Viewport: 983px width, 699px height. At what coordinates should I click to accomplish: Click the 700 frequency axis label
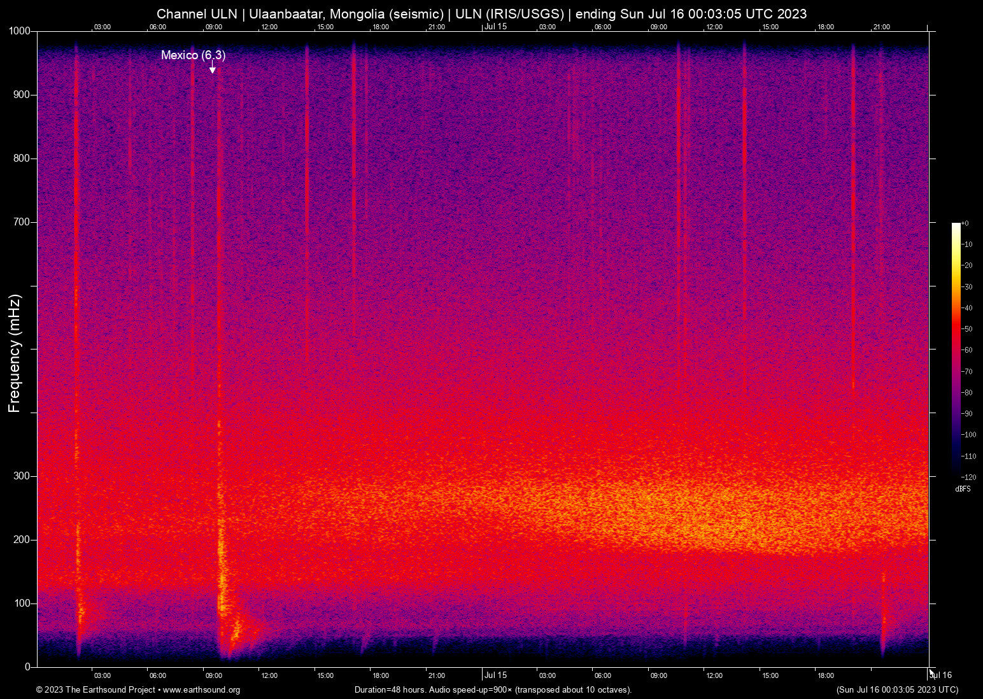pos(22,222)
